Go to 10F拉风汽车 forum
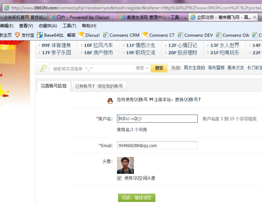Viewport: 262px width, 204px height. [98, 45]
